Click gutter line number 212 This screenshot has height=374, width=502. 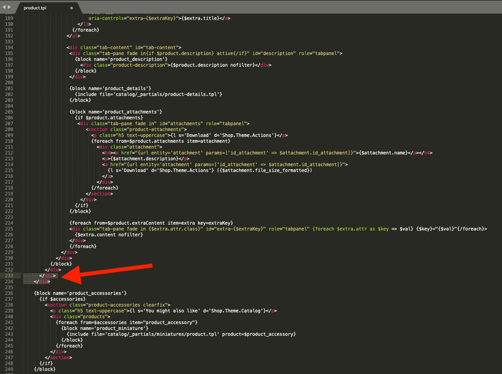9,153
